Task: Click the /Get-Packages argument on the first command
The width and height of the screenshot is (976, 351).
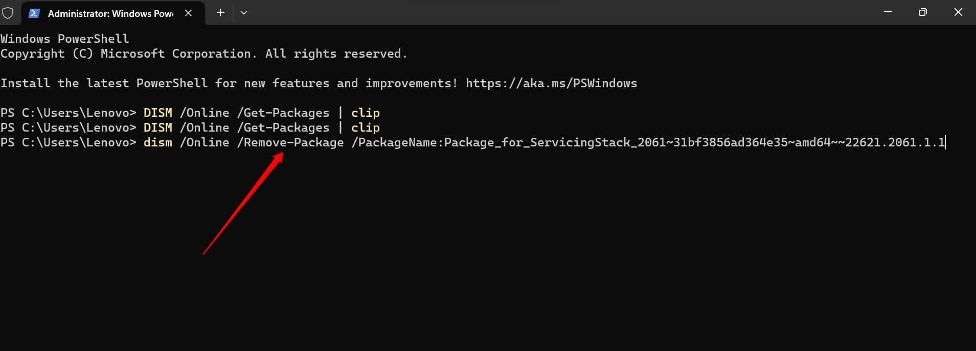Action: 283,112
